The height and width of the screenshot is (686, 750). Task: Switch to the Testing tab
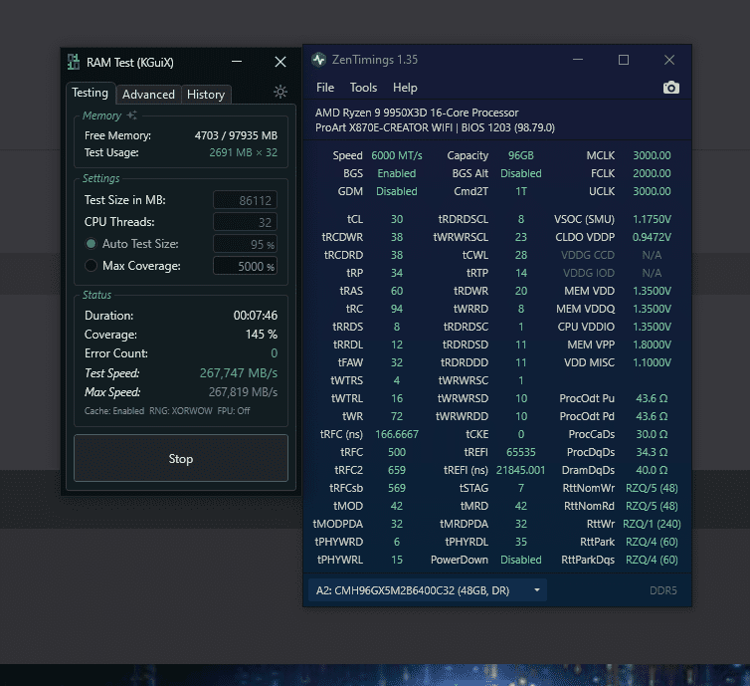[x=90, y=93]
